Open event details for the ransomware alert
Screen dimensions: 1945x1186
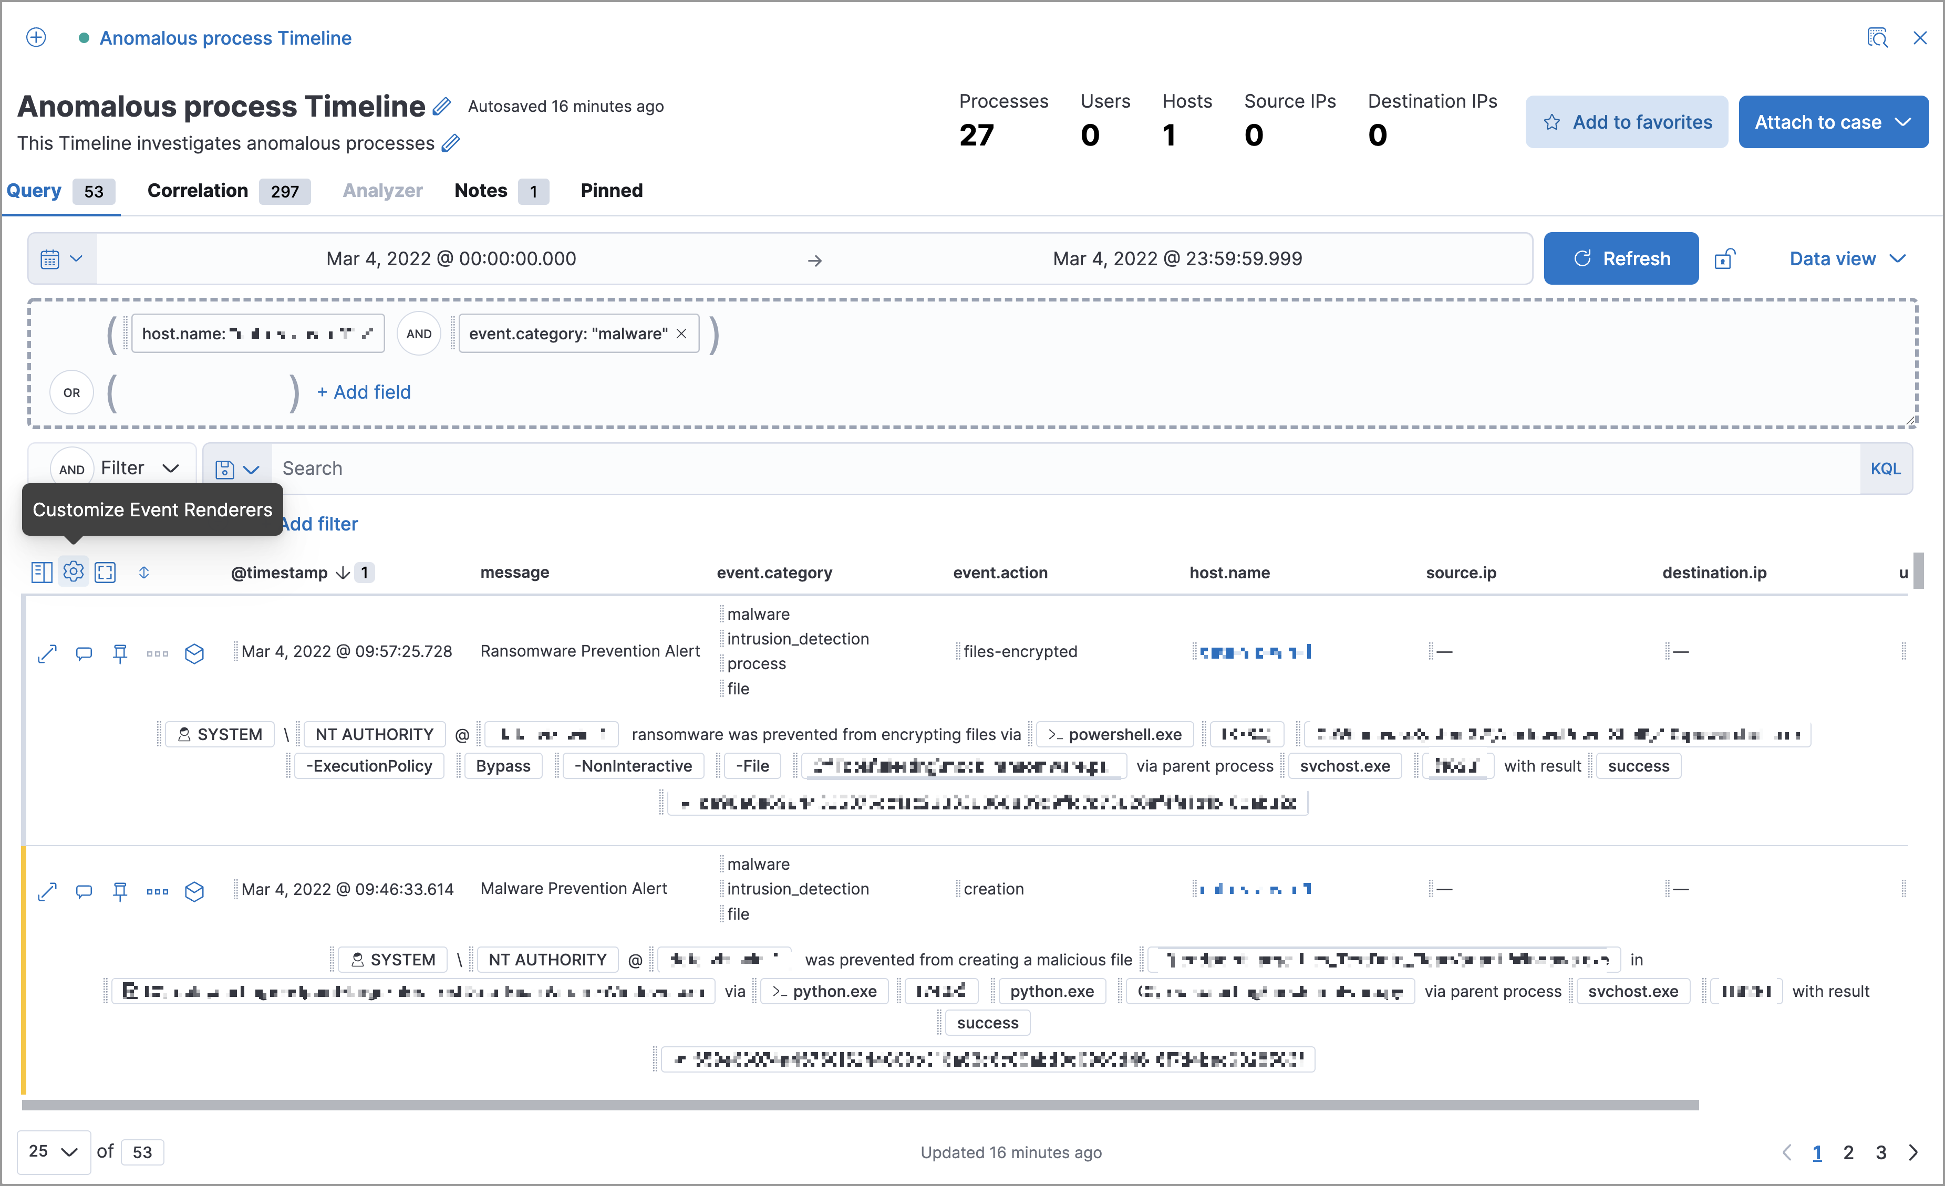pos(47,653)
